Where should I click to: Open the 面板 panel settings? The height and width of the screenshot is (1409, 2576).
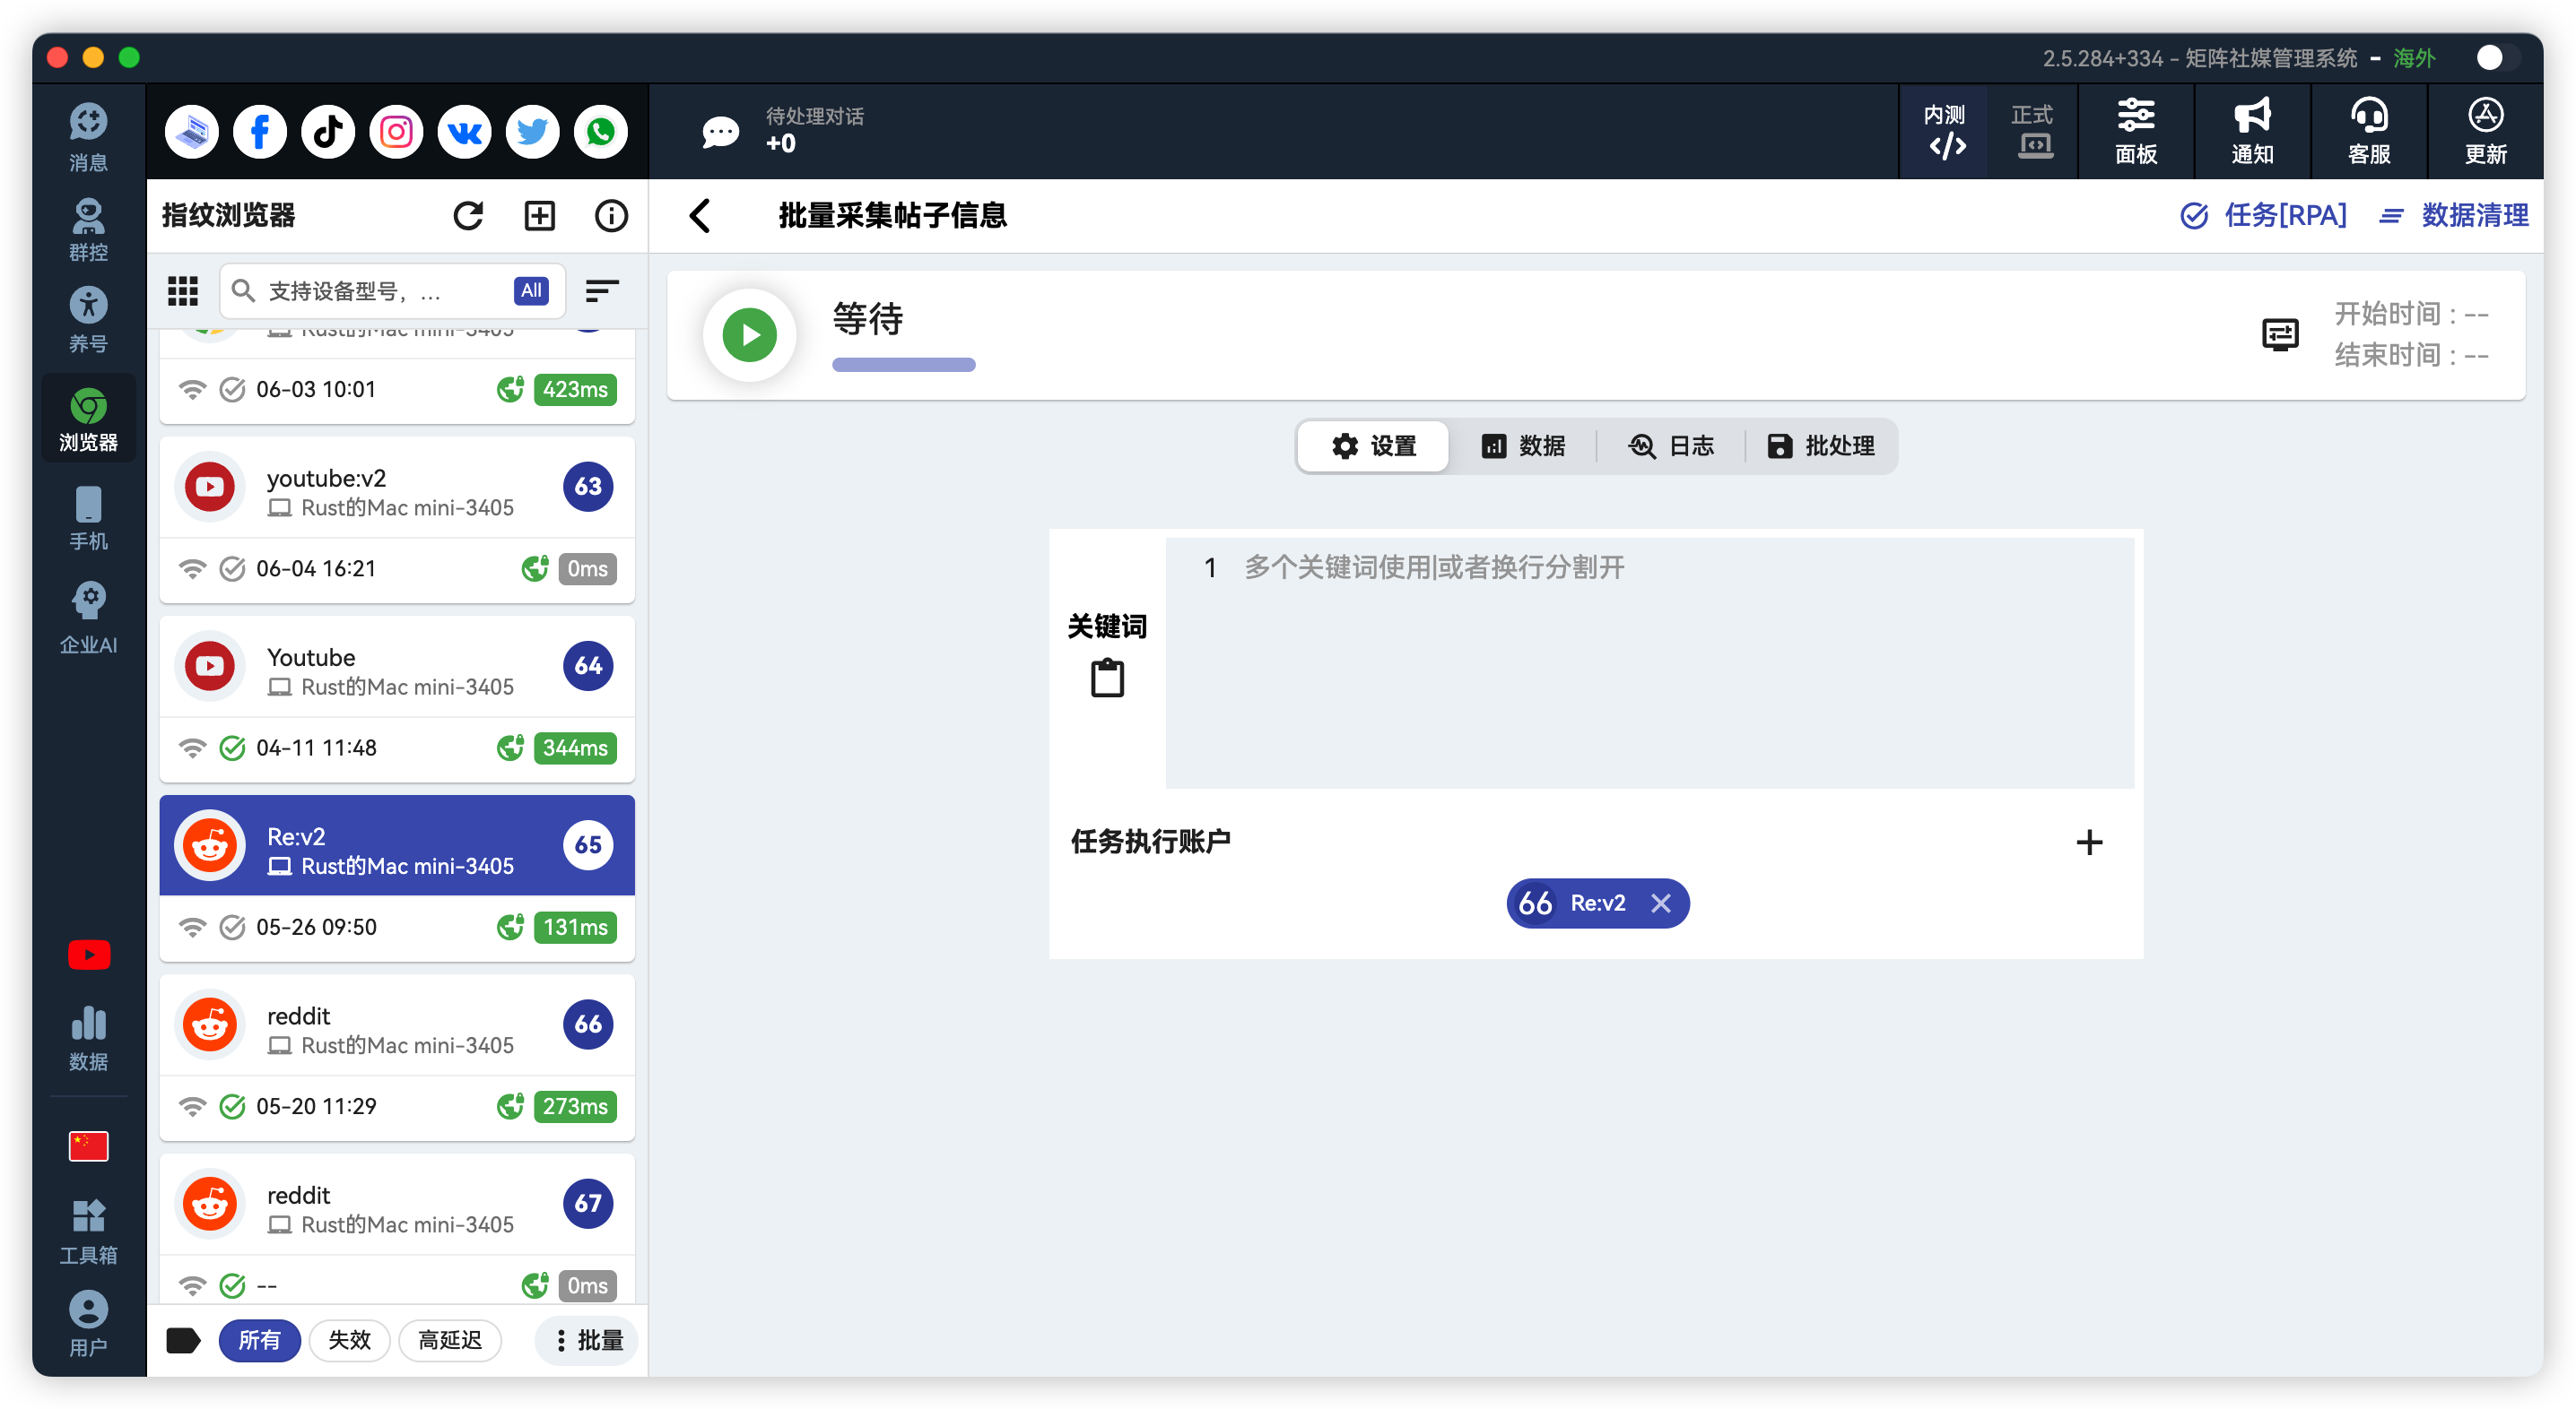point(2136,132)
